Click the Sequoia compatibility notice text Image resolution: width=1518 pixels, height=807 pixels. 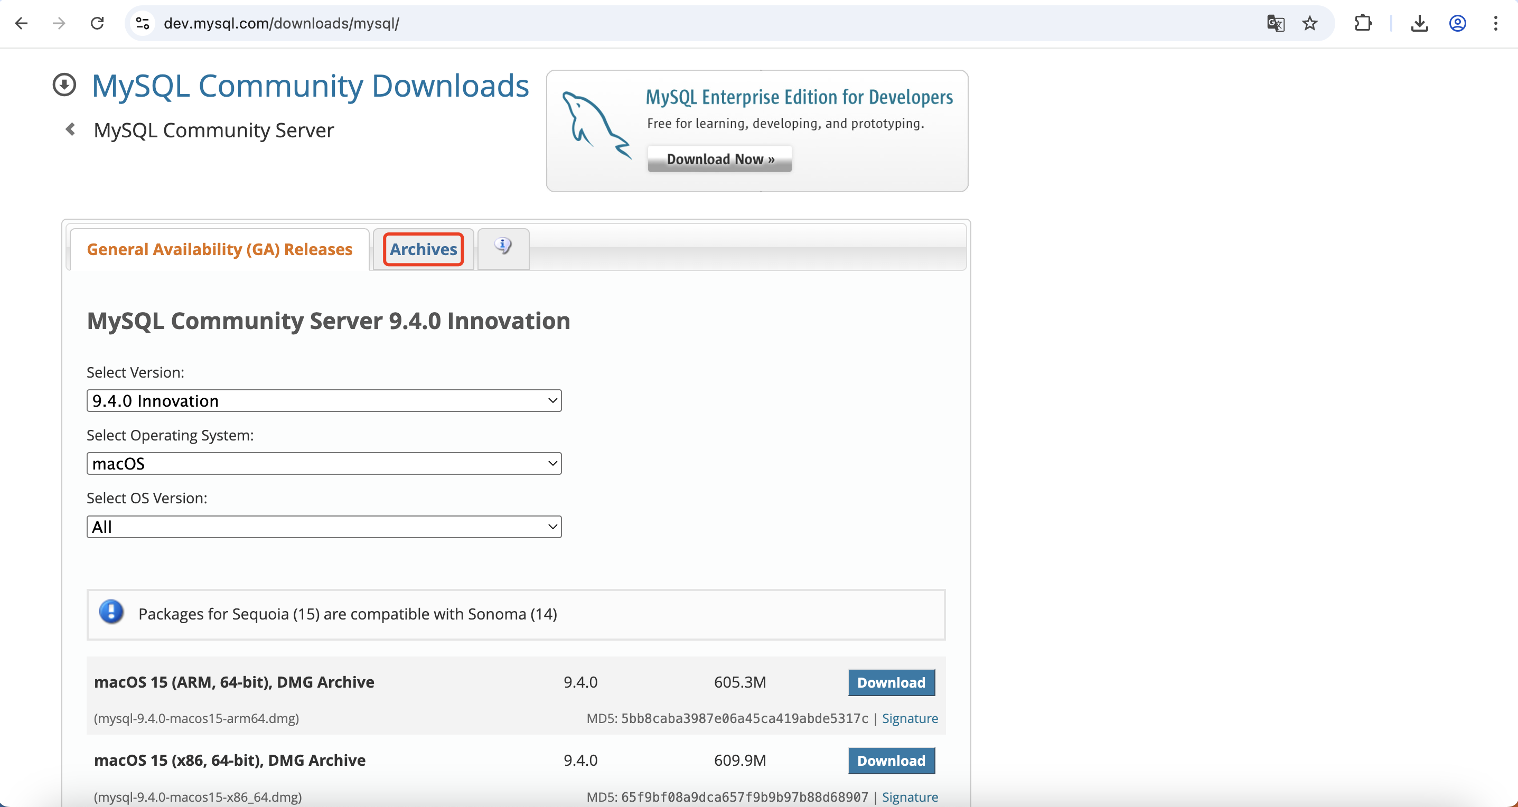(x=348, y=614)
